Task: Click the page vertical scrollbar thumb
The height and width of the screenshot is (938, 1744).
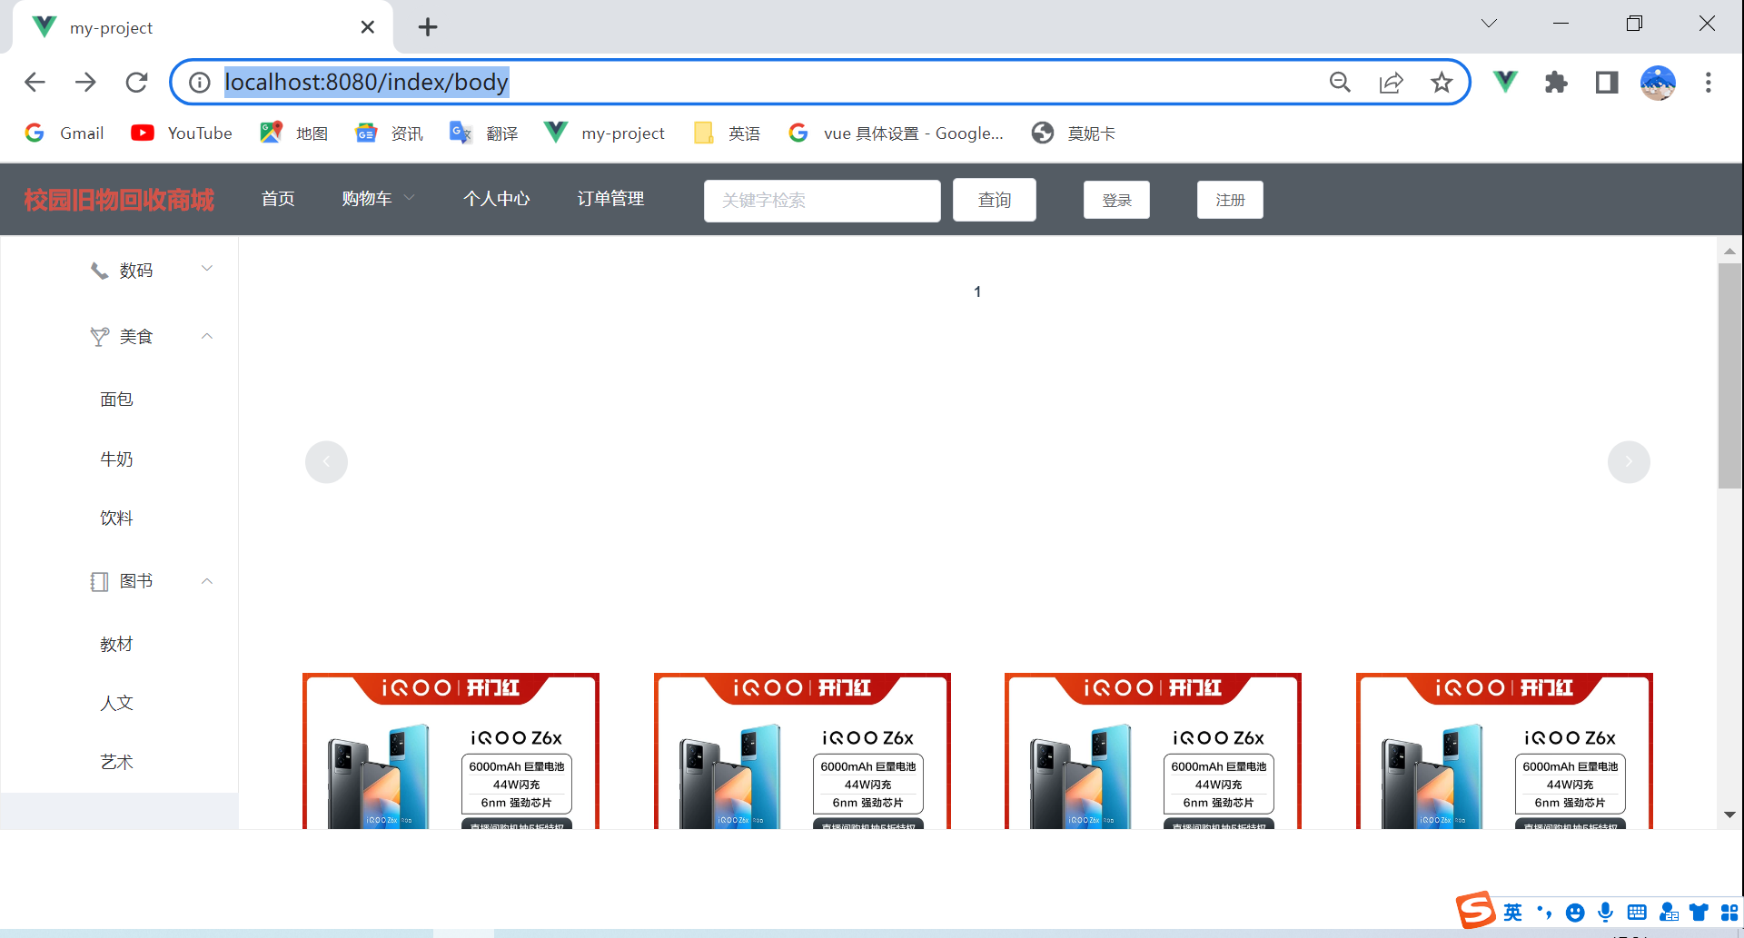Action: (1729, 377)
